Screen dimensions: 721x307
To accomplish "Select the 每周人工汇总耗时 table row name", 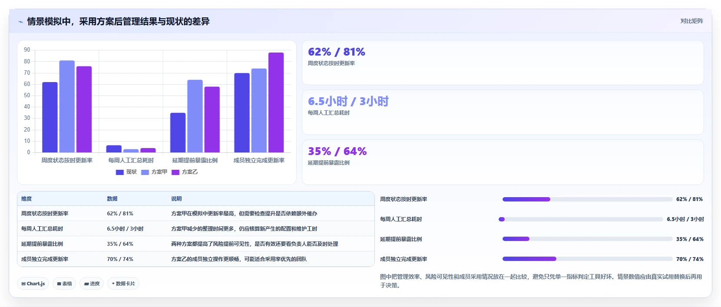I will click(42, 229).
